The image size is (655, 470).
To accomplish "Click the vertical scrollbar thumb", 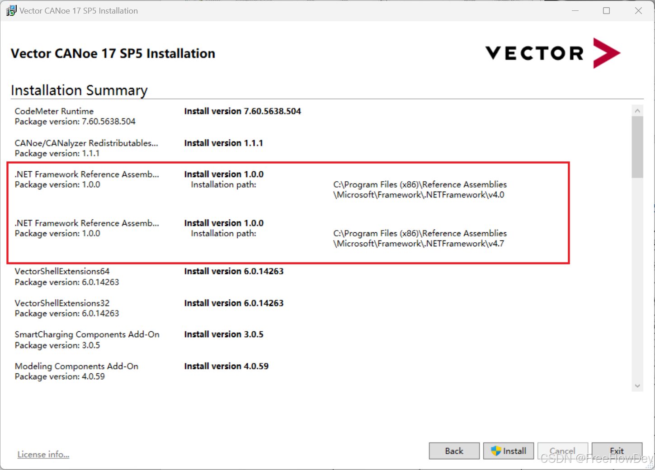I will tap(637, 147).
